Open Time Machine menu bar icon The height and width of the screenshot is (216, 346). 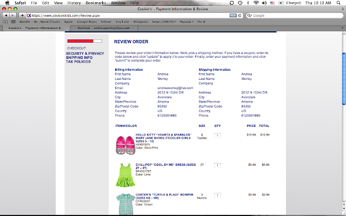240,3
